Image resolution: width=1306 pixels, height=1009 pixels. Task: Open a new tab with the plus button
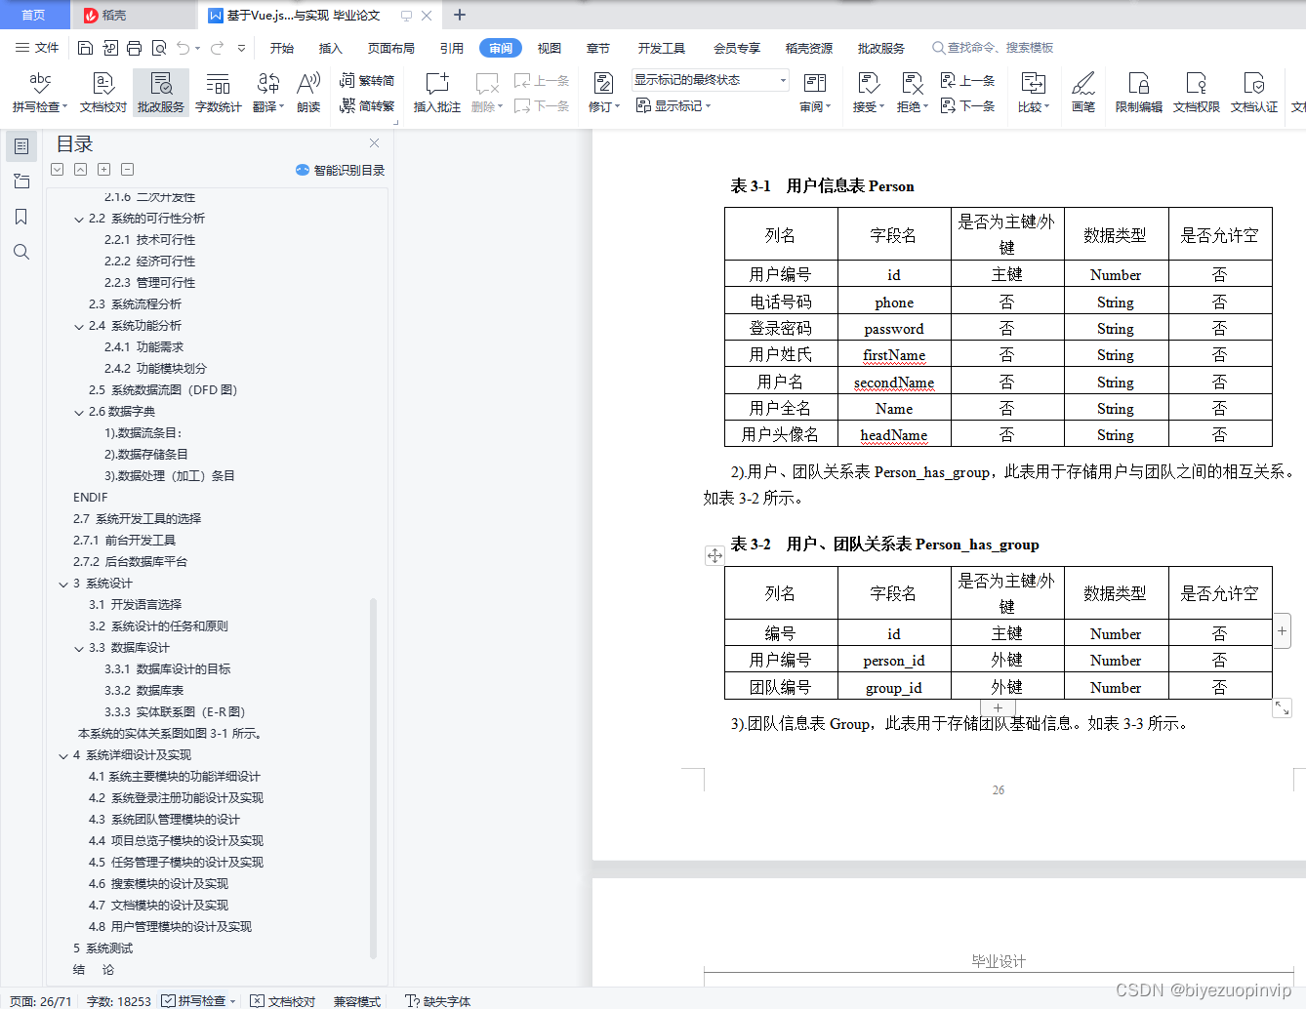click(460, 15)
